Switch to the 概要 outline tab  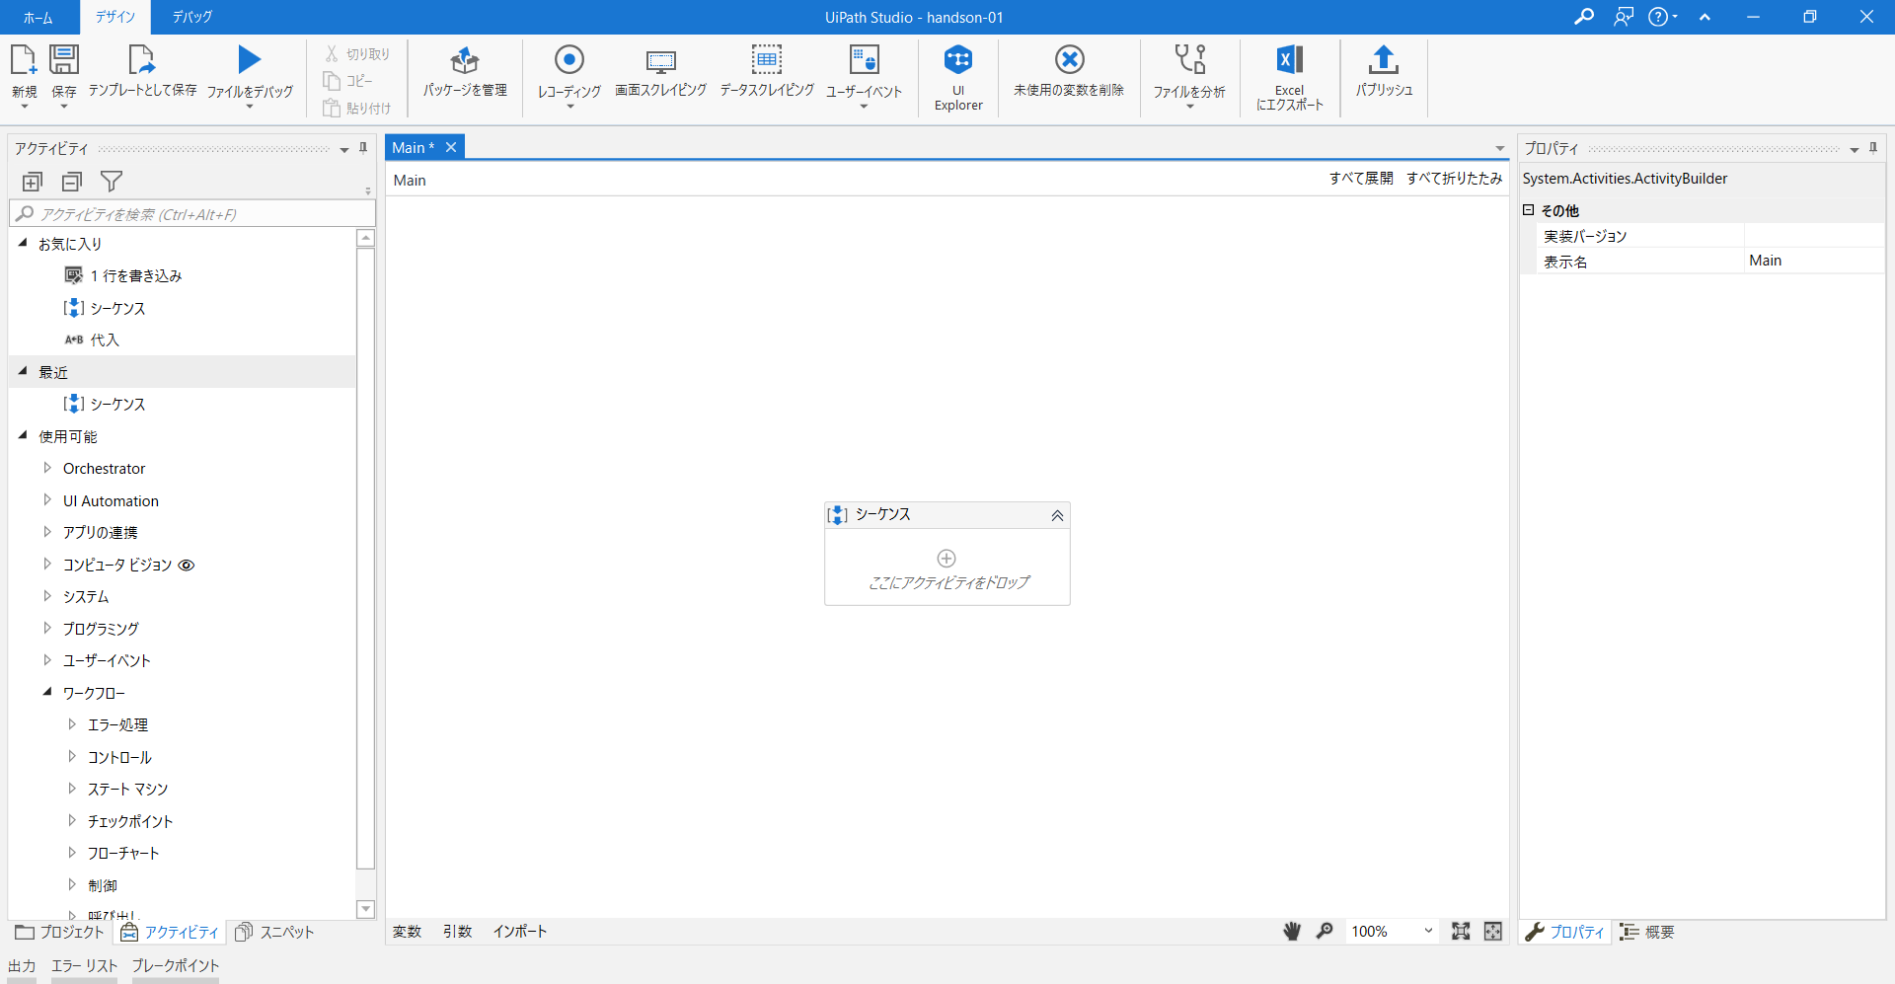(x=1647, y=932)
